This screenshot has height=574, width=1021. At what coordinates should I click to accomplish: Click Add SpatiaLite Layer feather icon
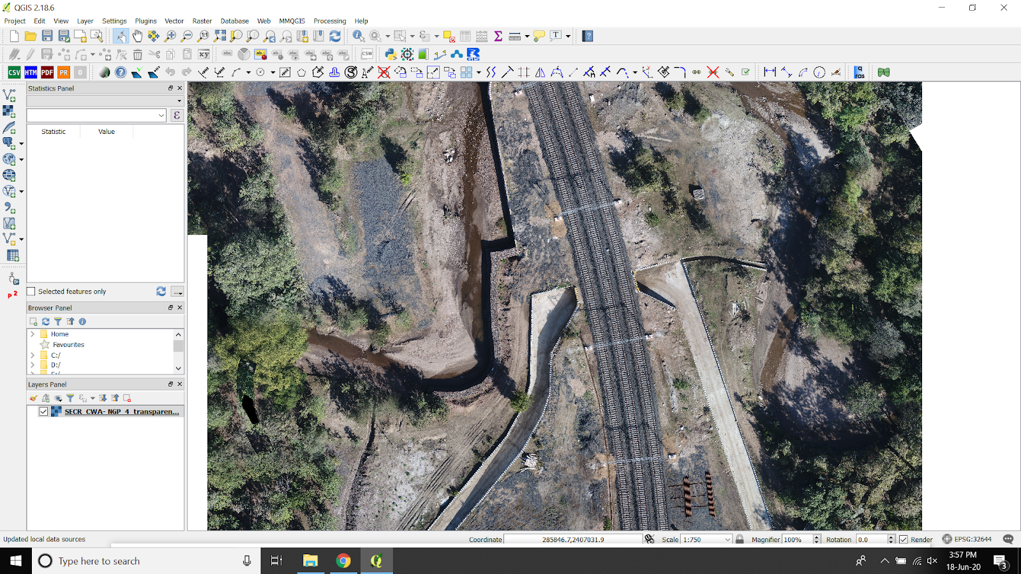[x=9, y=127]
